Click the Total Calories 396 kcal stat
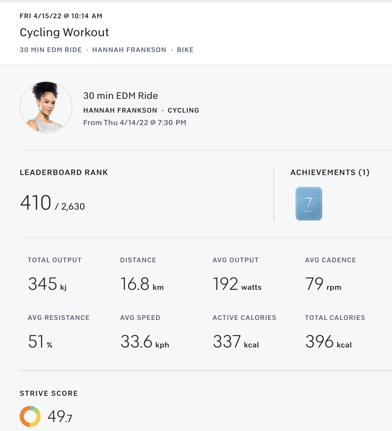The image size is (392, 431). [328, 342]
